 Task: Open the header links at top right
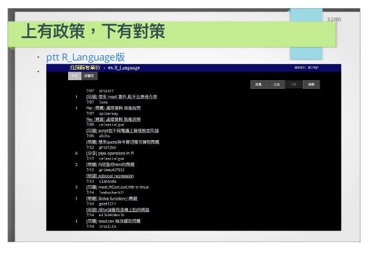(x=306, y=67)
